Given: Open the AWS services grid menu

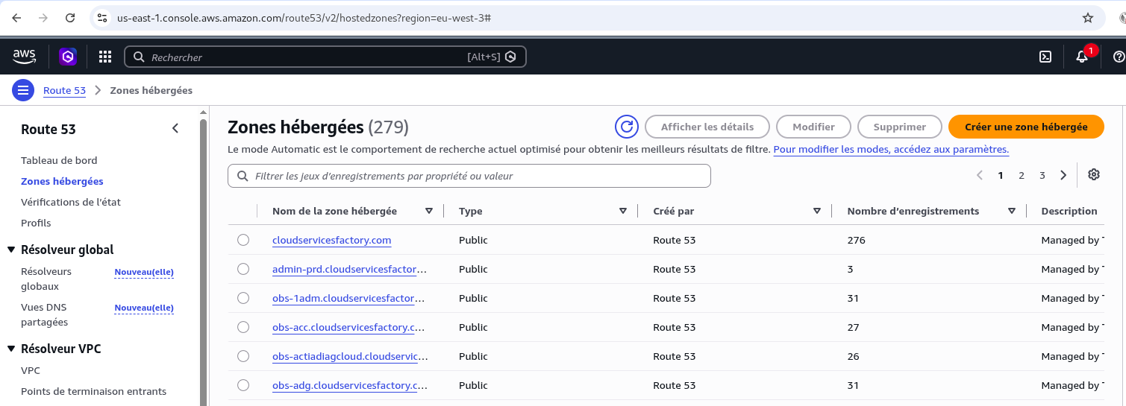Looking at the screenshot, I should (x=105, y=57).
